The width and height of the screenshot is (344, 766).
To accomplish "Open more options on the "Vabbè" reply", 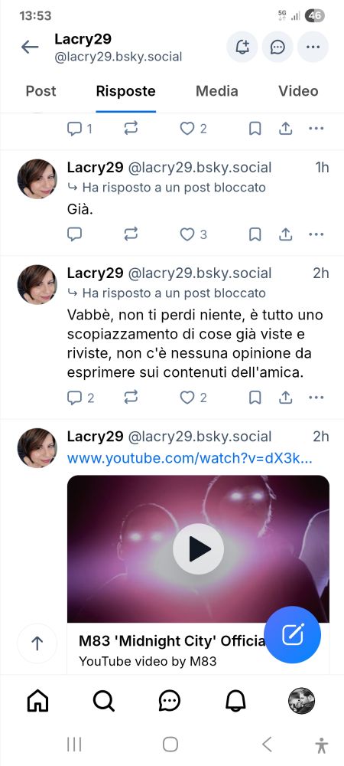I will (x=316, y=398).
